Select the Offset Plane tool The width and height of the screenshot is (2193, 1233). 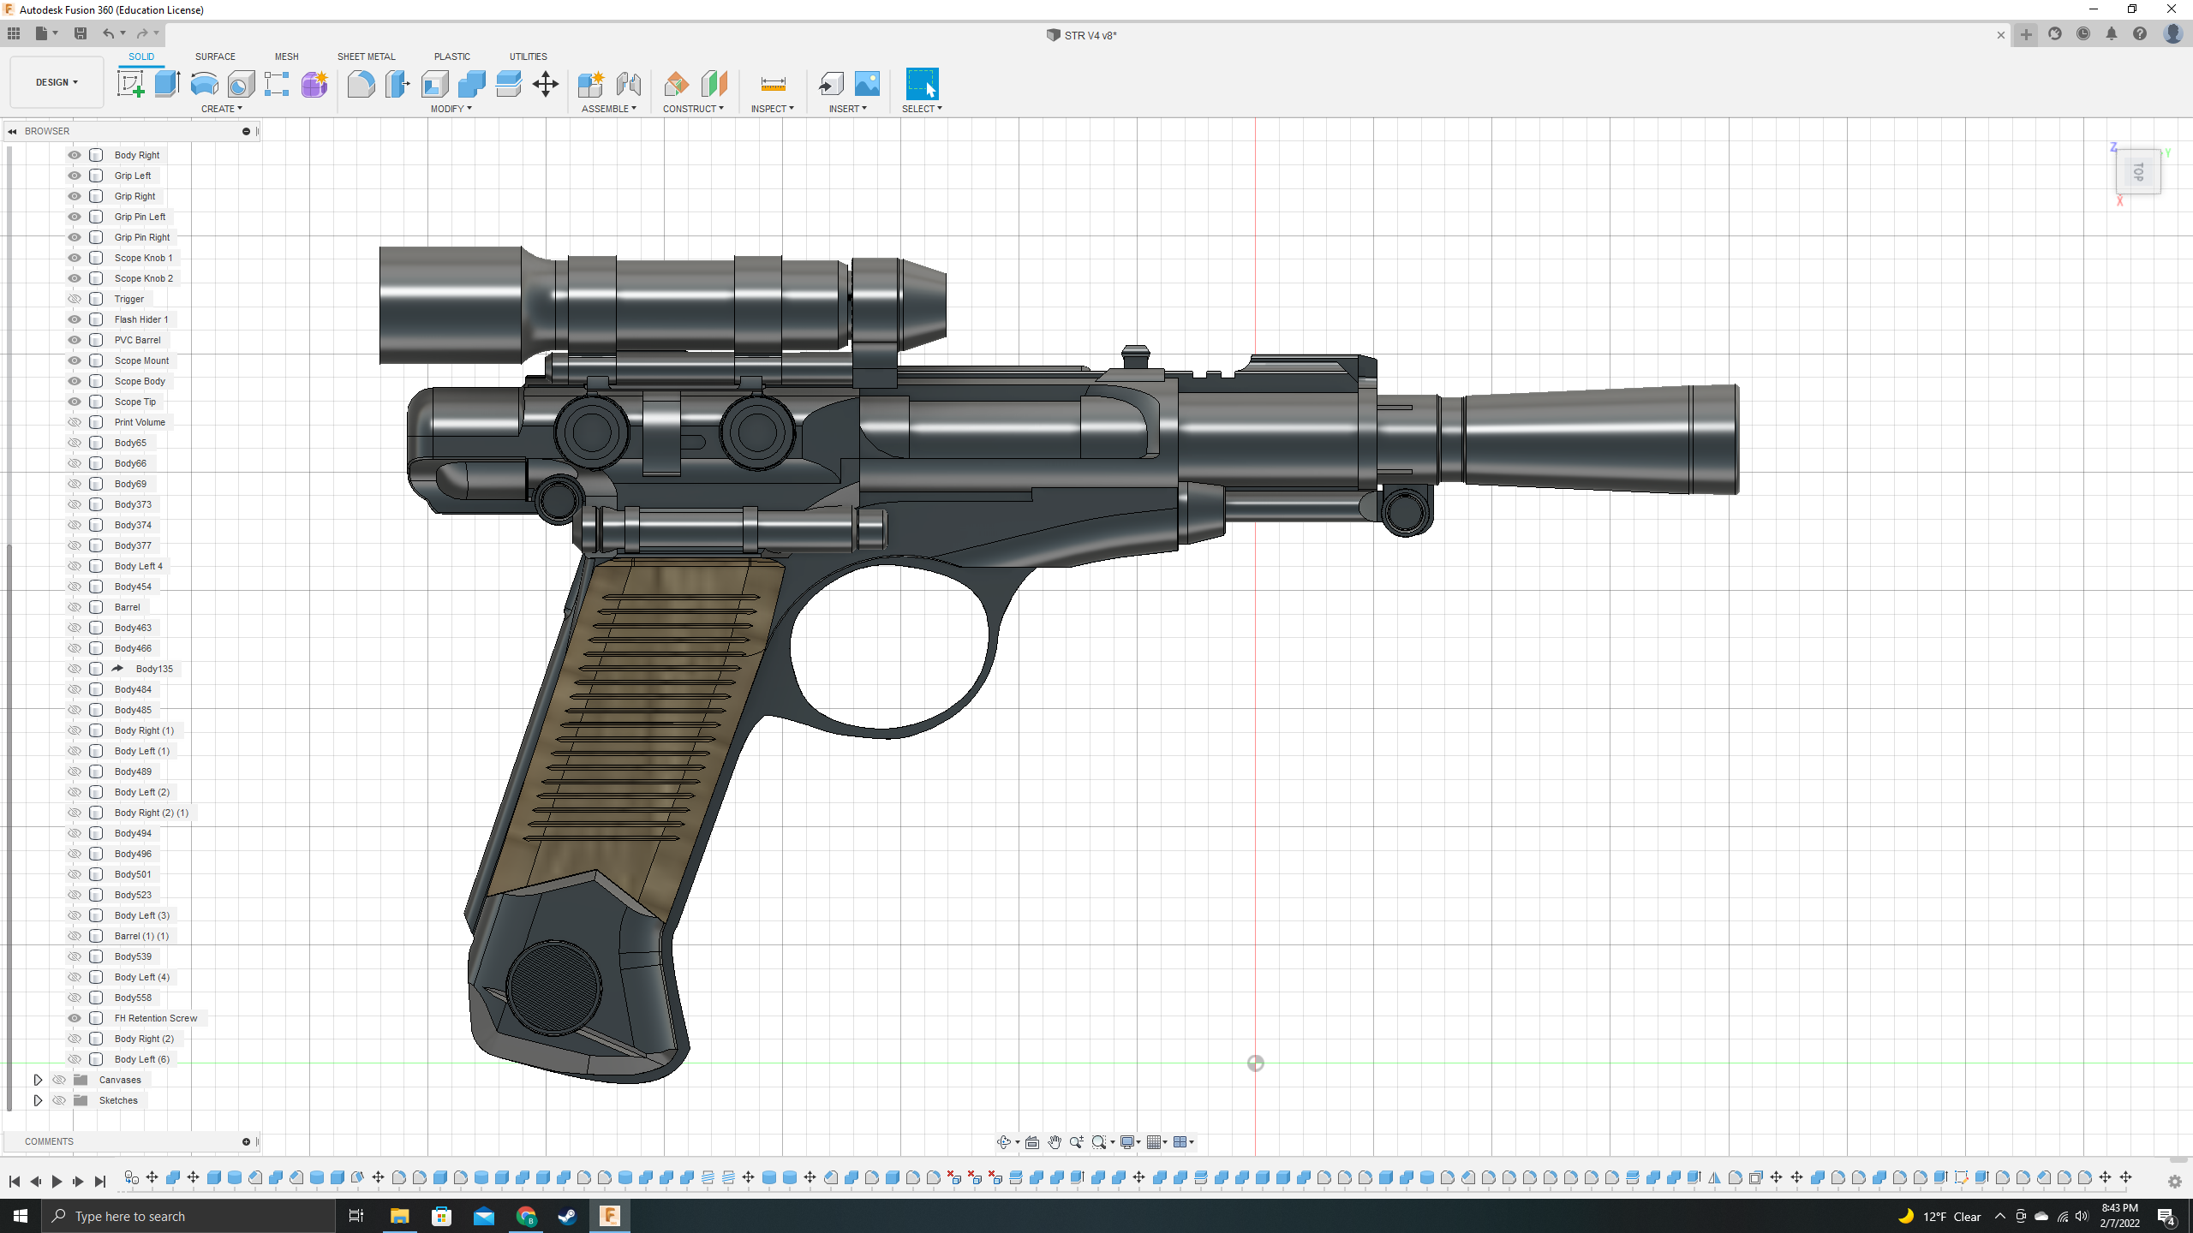tap(676, 84)
